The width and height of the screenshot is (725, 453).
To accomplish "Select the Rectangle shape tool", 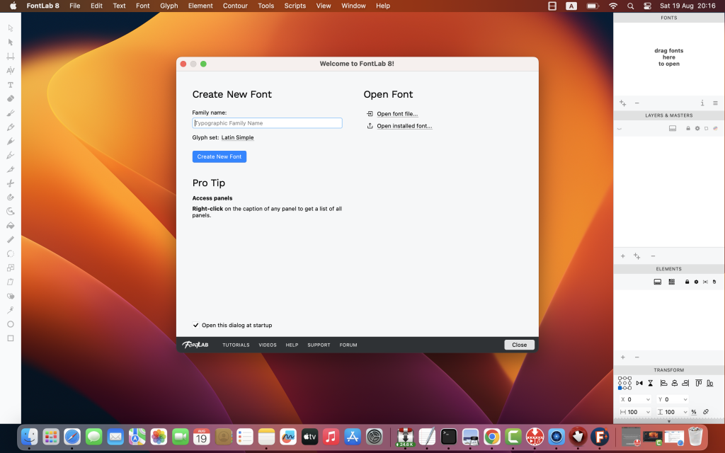I will (x=10, y=338).
